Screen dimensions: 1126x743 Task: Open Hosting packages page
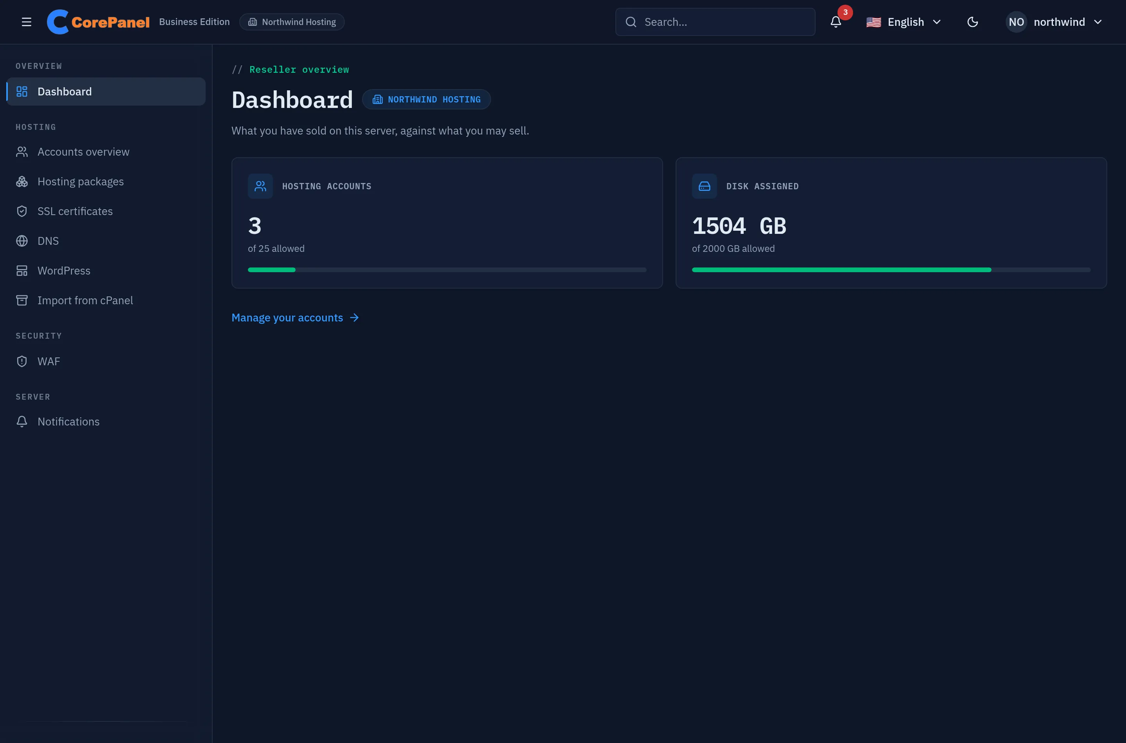(x=106, y=181)
